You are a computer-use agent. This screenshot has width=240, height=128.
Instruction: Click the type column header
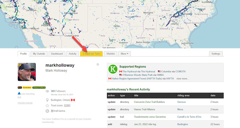122,96
